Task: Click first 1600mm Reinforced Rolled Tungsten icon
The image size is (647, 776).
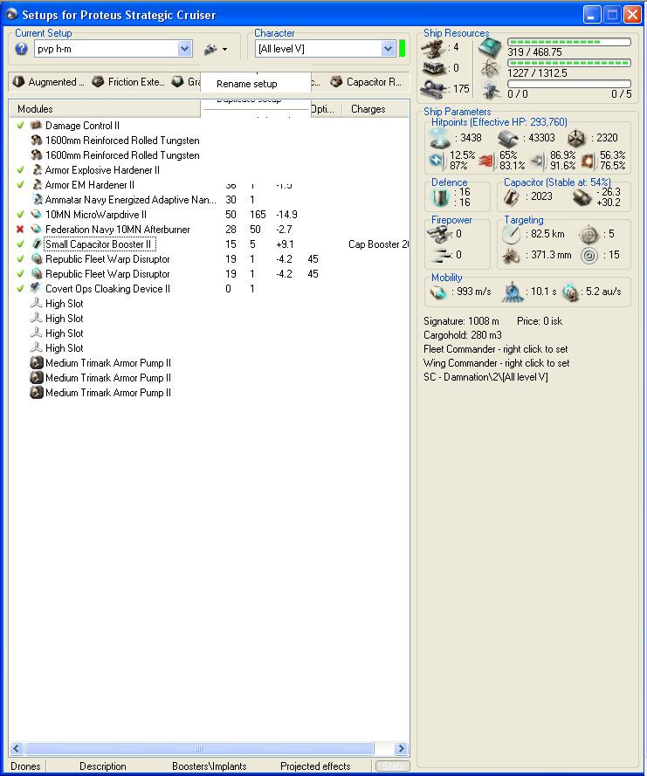Action: [36, 140]
